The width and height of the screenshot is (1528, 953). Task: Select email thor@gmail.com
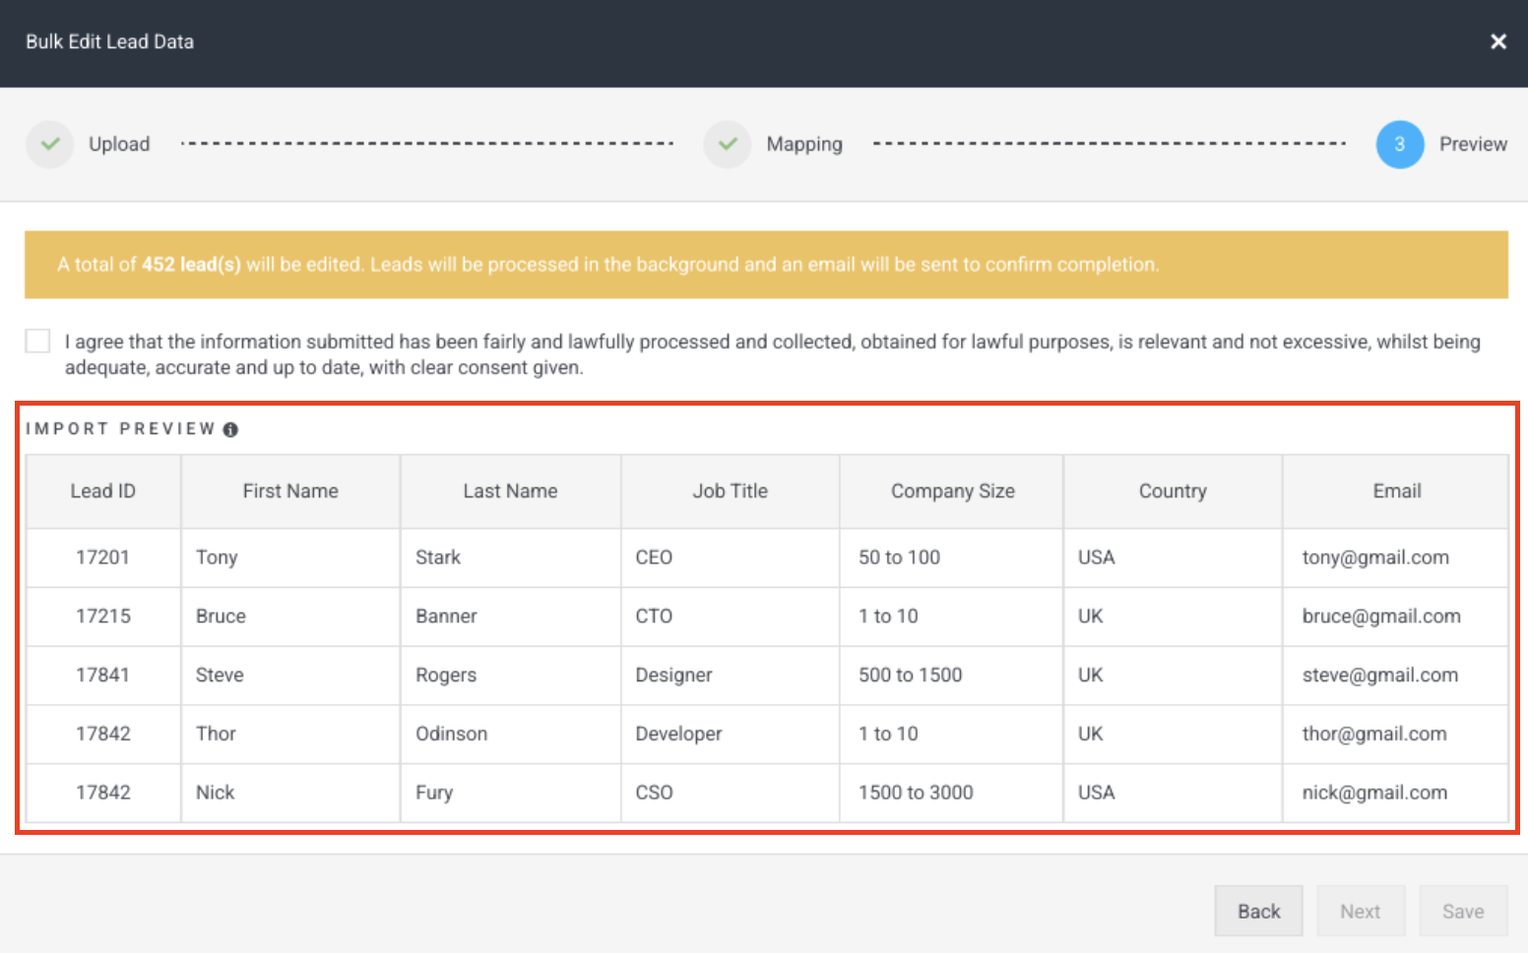pos(1396,733)
